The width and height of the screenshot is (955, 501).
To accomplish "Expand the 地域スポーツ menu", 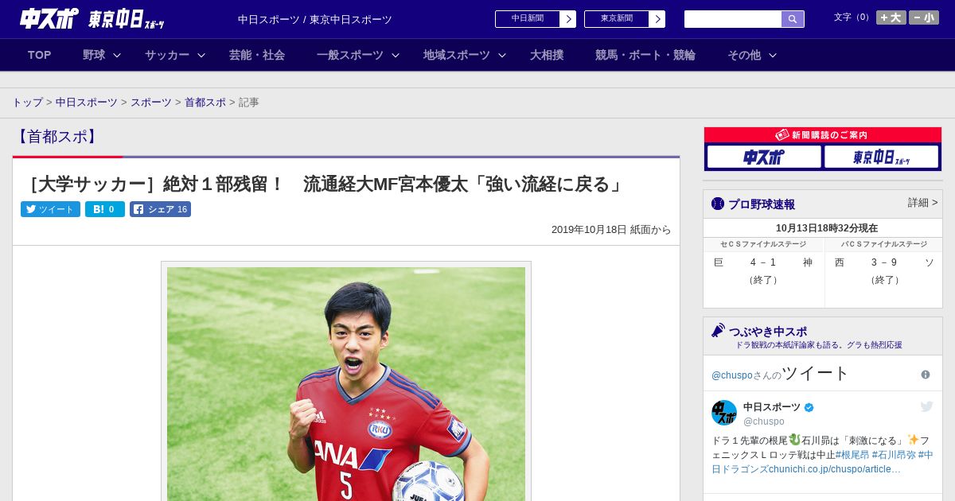I will (x=464, y=55).
